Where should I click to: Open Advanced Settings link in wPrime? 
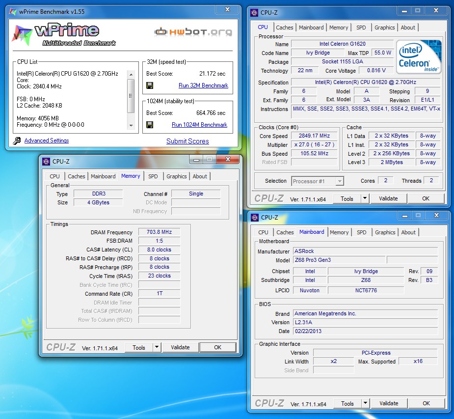pyautogui.click(x=47, y=140)
